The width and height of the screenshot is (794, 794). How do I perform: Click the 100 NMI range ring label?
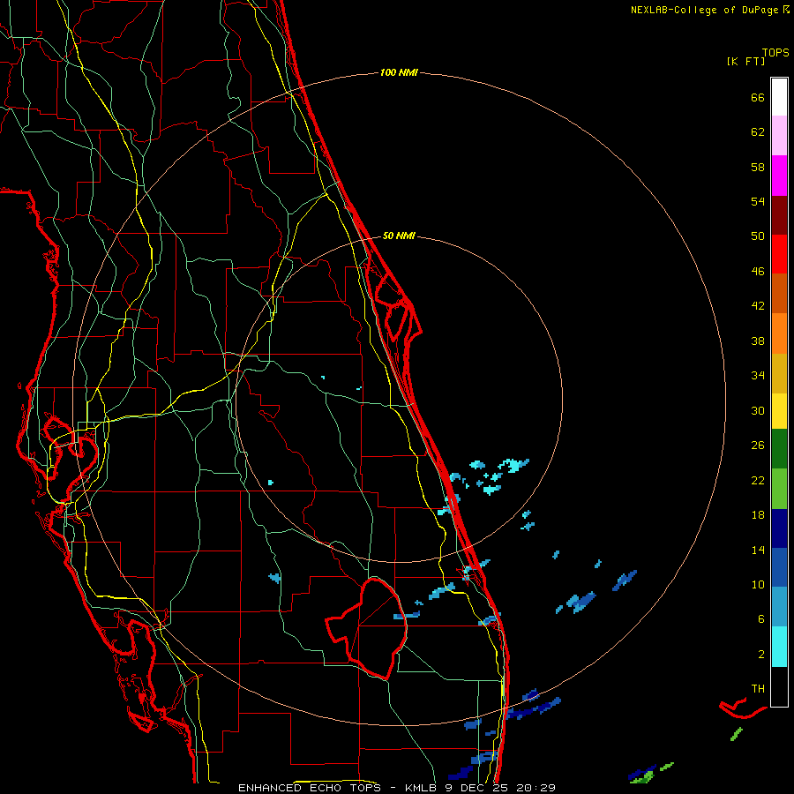click(x=399, y=73)
